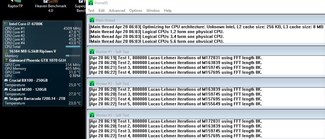Open the Test menu
This screenshot has height=139, width=325.
[91, 11]
